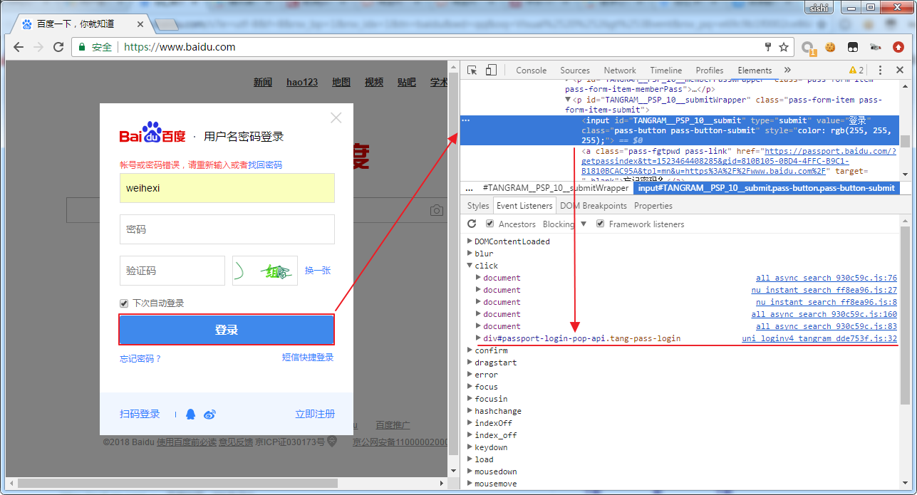
Task: Open source link nu_instant_search_ff8ea96.js:27
Action: click(x=824, y=290)
